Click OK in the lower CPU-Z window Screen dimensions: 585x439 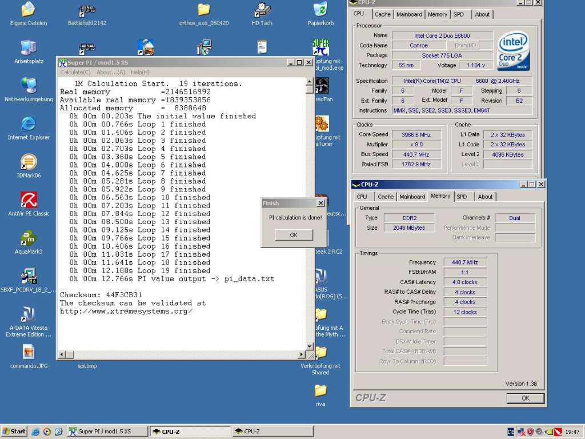pyautogui.click(x=526, y=398)
